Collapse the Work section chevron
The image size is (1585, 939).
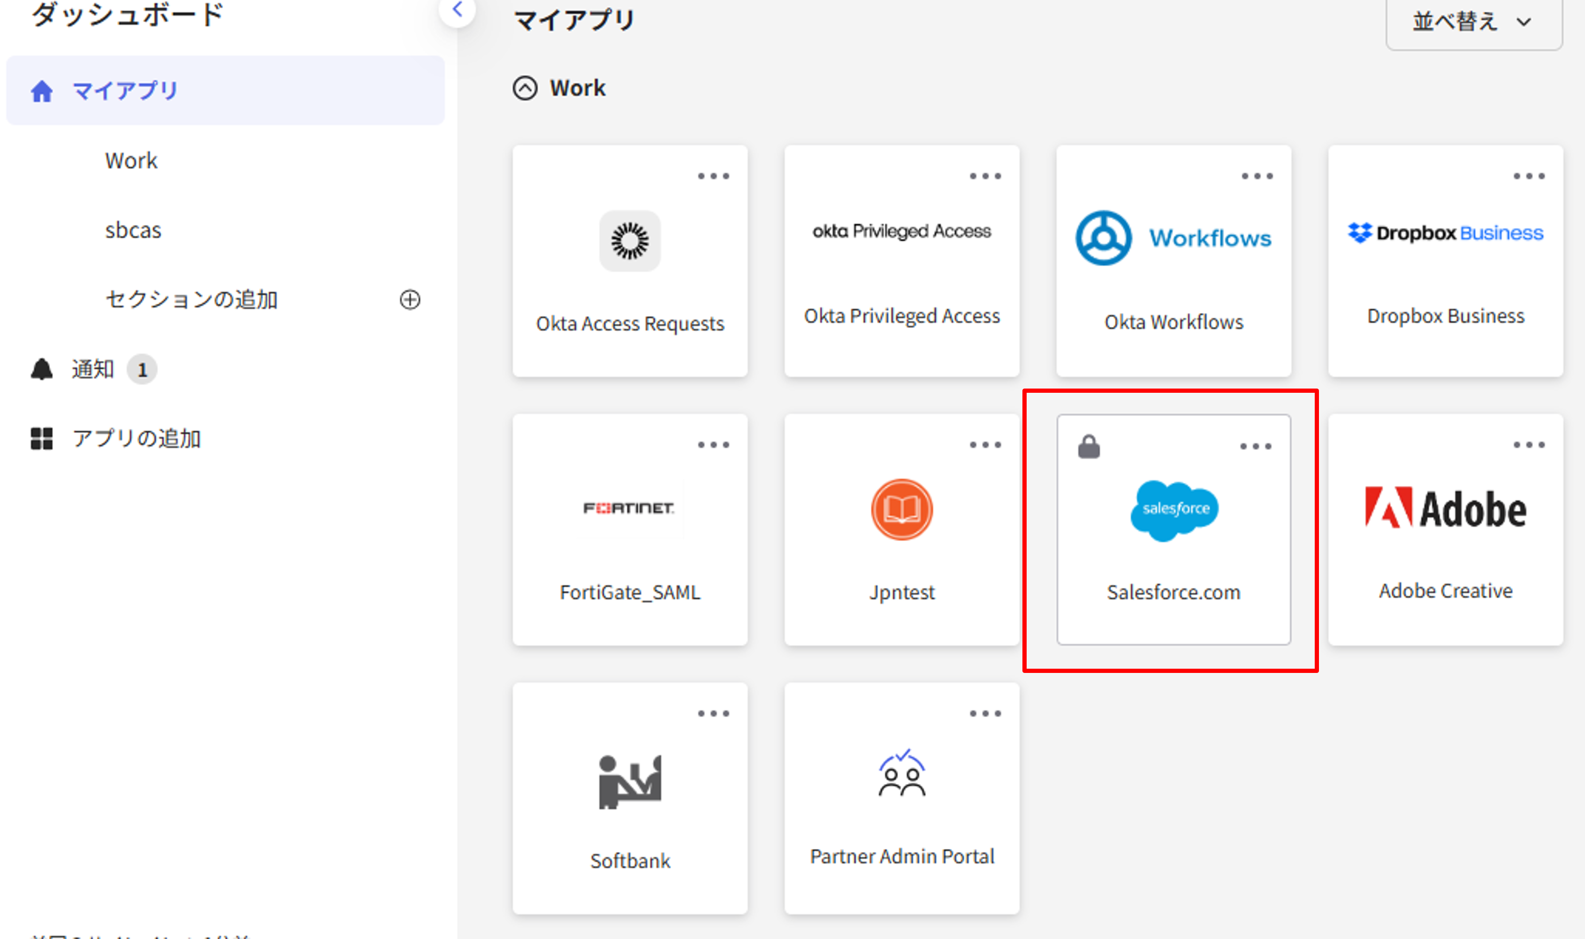coord(525,88)
